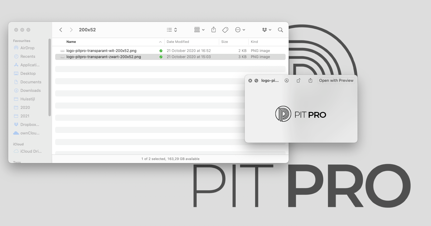Click the file icon of the zwart logo
Screen dimensions: 431x226
pyautogui.click(x=62, y=57)
